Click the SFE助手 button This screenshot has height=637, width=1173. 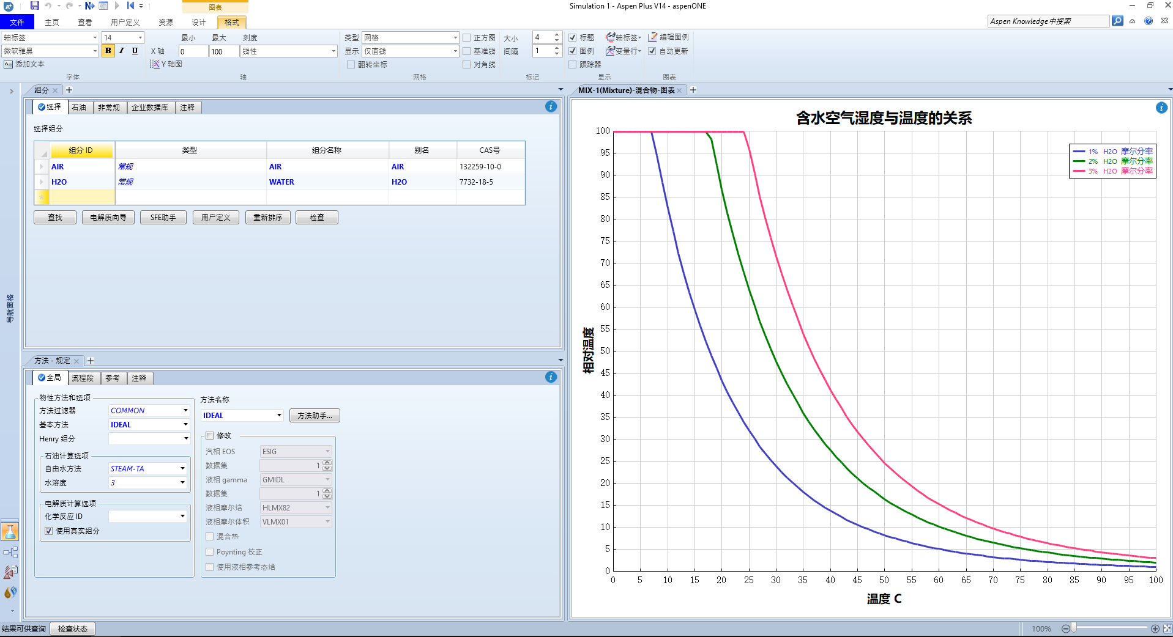click(x=163, y=217)
